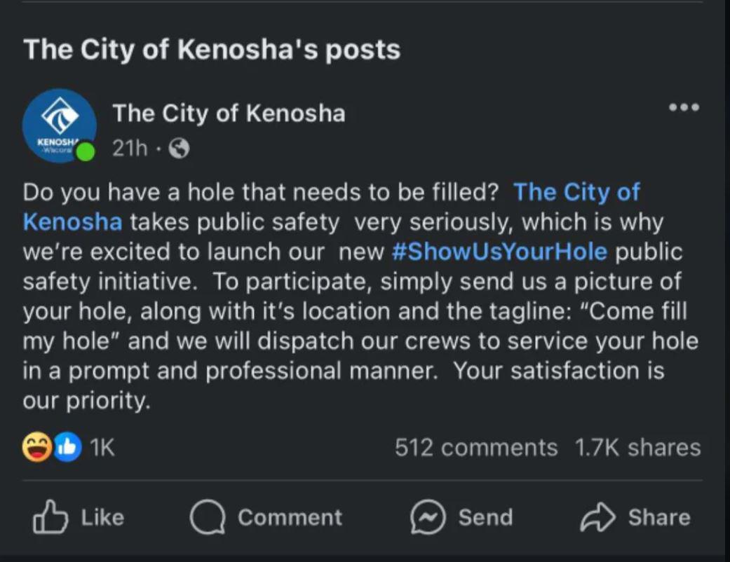Viewport: 730px width, 562px height.
Task: Tap the speech bubble Comment icon
Action: (x=206, y=518)
